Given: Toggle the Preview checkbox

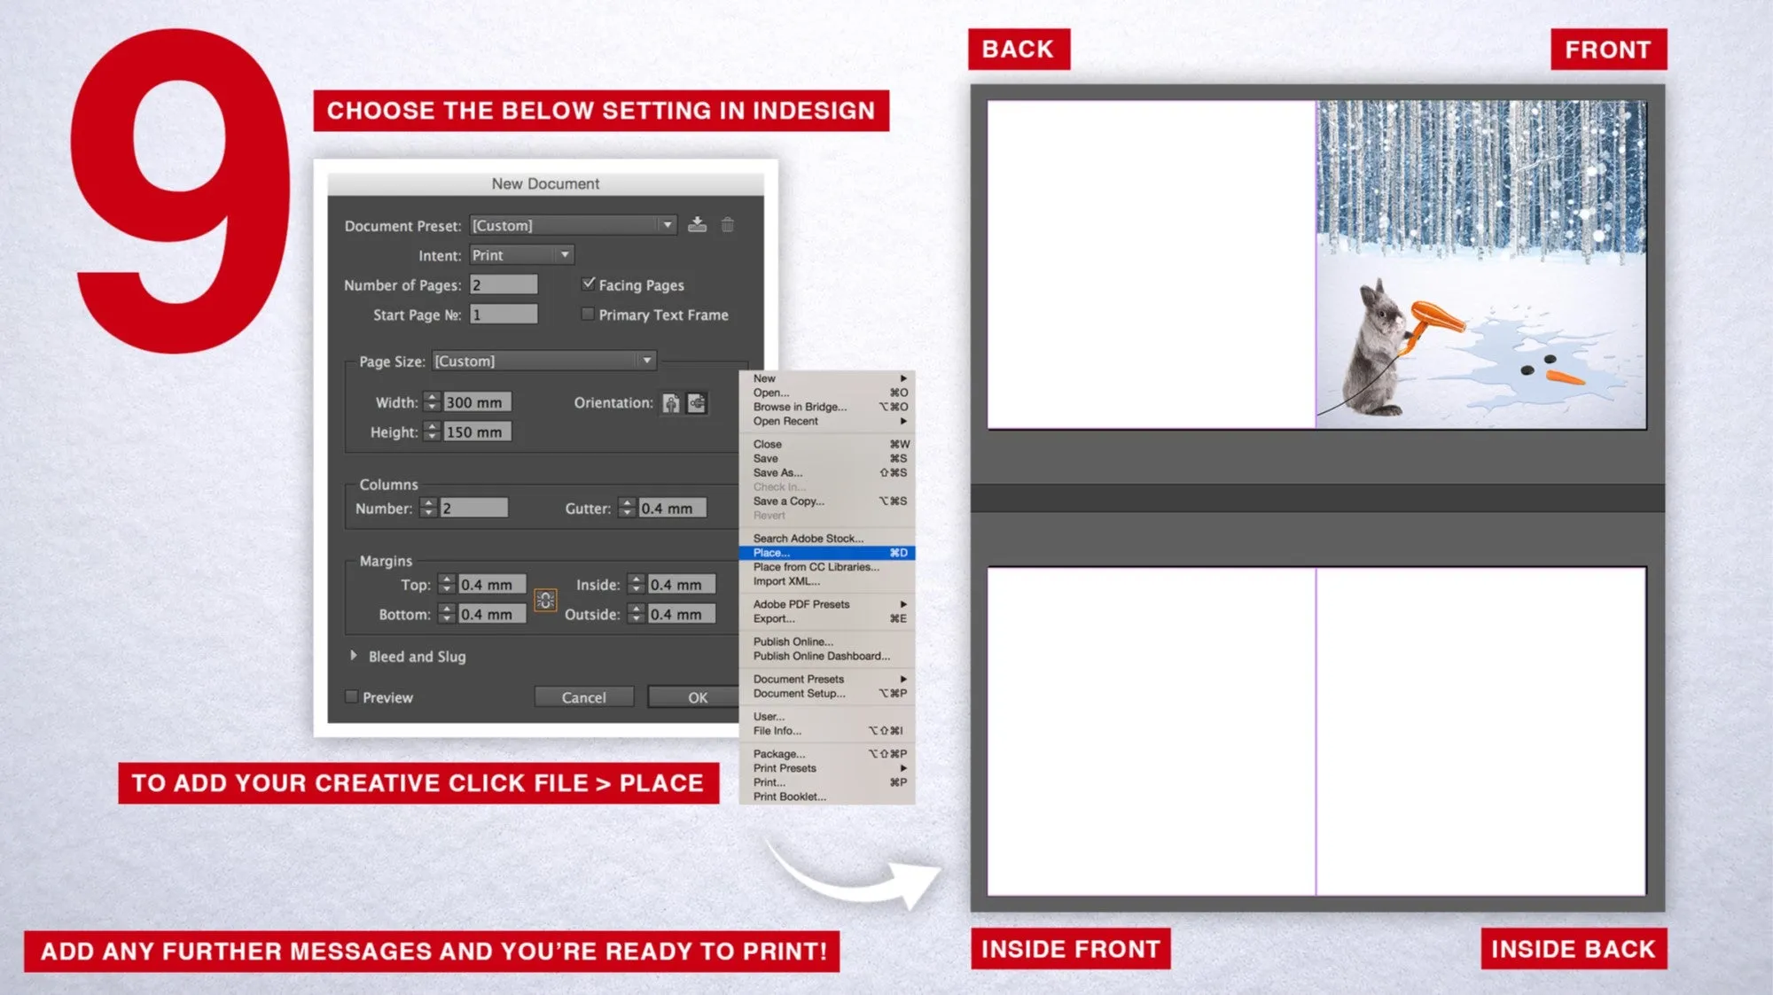Looking at the screenshot, I should coord(351,697).
